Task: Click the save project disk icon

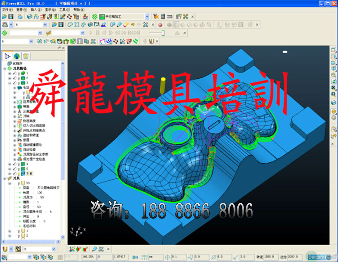Action: [x=11, y=17]
